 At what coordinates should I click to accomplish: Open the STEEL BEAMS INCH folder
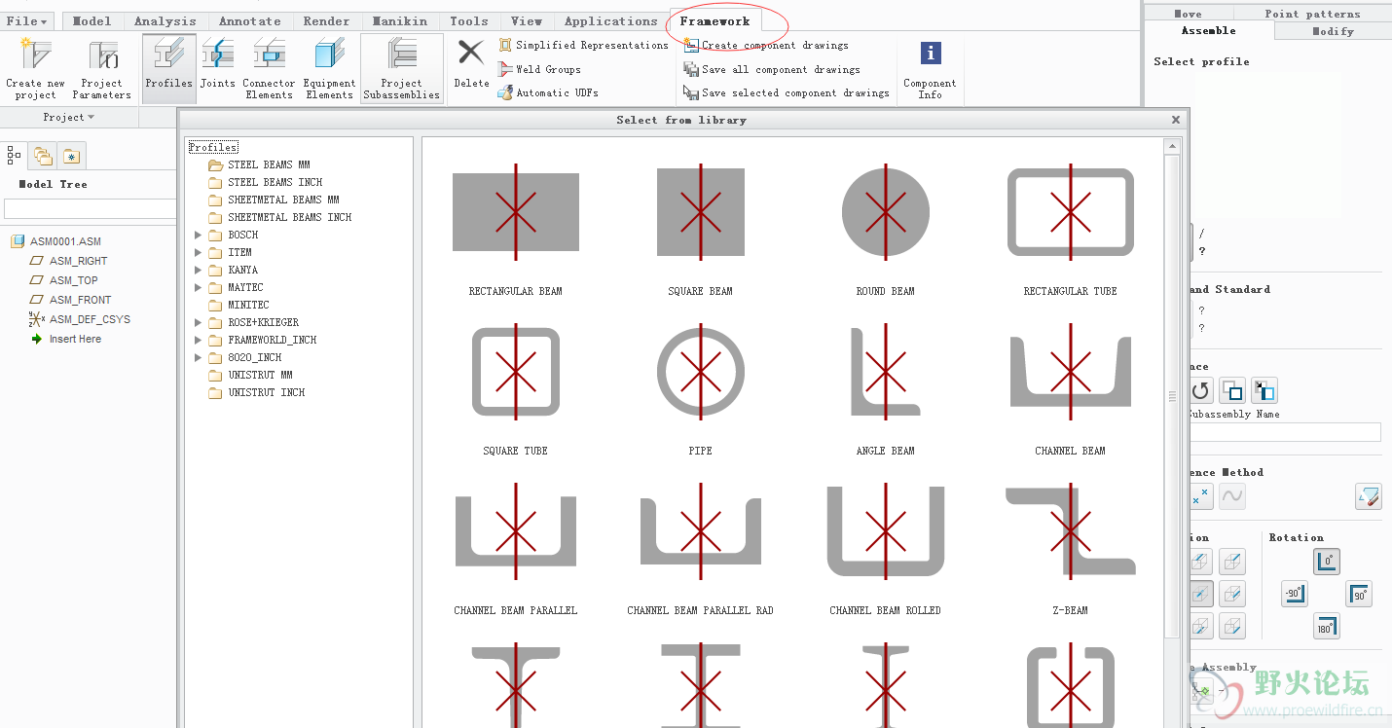click(265, 182)
